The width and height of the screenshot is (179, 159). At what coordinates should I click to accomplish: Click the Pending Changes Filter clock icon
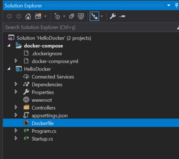point(57,16)
